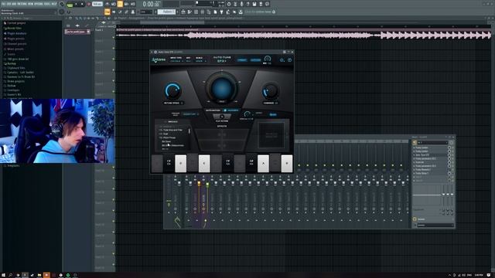
Task: Click the Antares logo in Auto-Tune
Action: [159, 60]
